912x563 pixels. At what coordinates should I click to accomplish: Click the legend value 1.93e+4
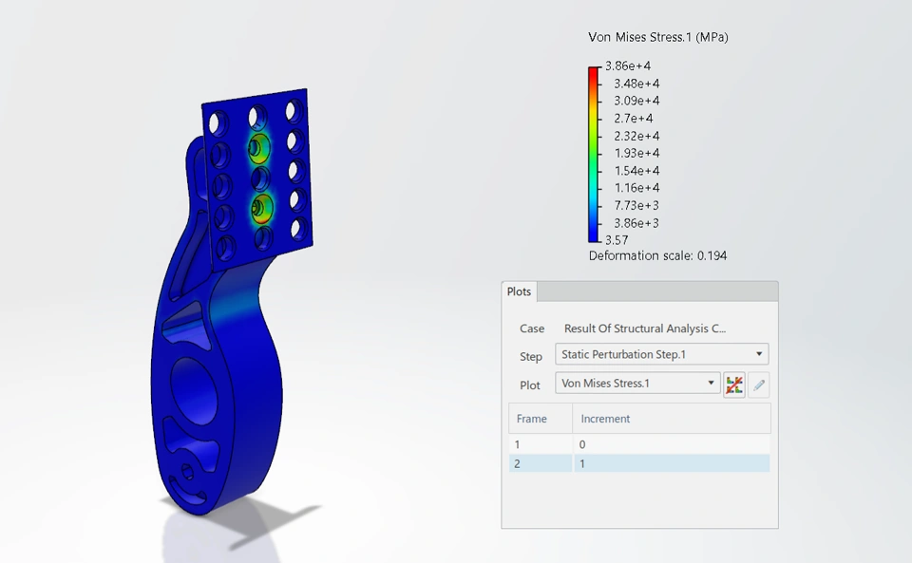click(x=636, y=154)
